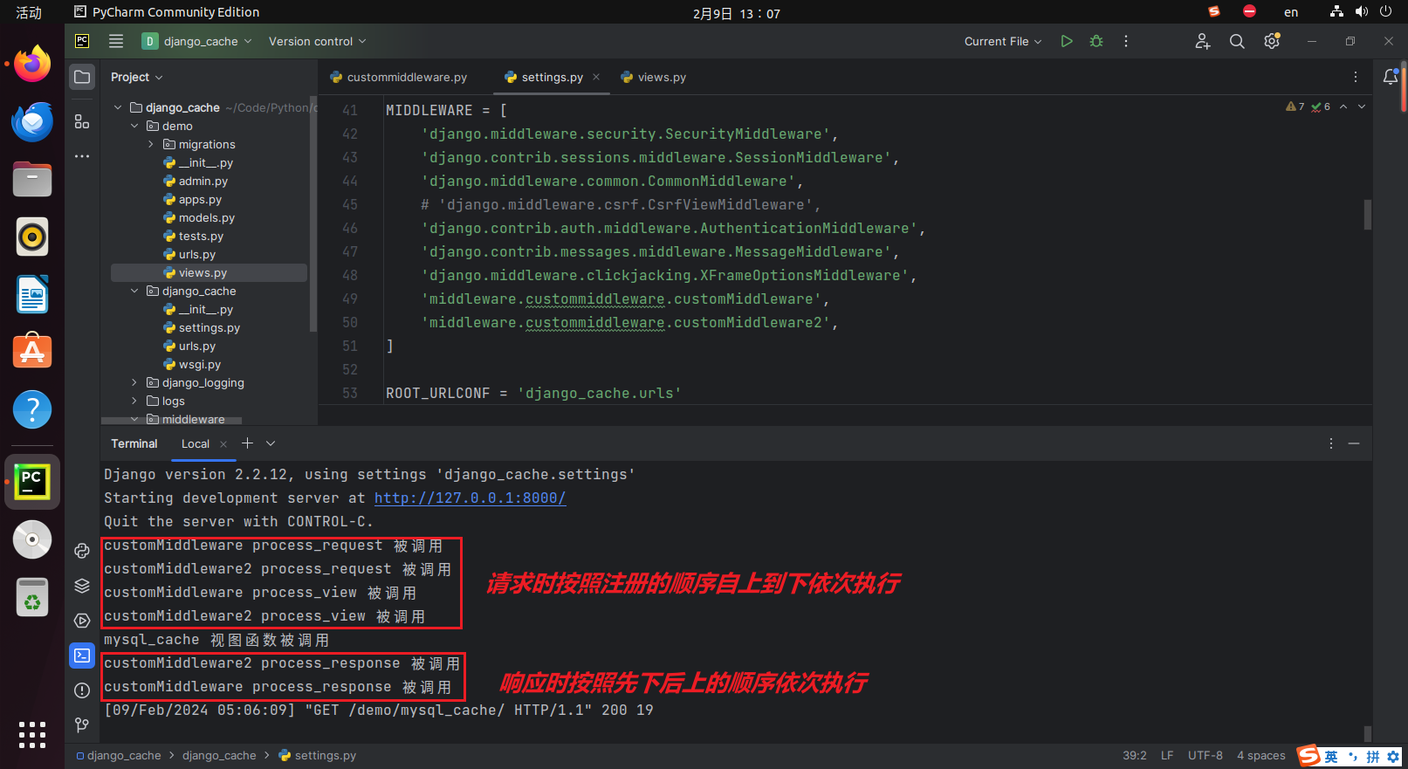1408x769 pixels.
Task: Collapse the demo folder
Action: coord(134,126)
